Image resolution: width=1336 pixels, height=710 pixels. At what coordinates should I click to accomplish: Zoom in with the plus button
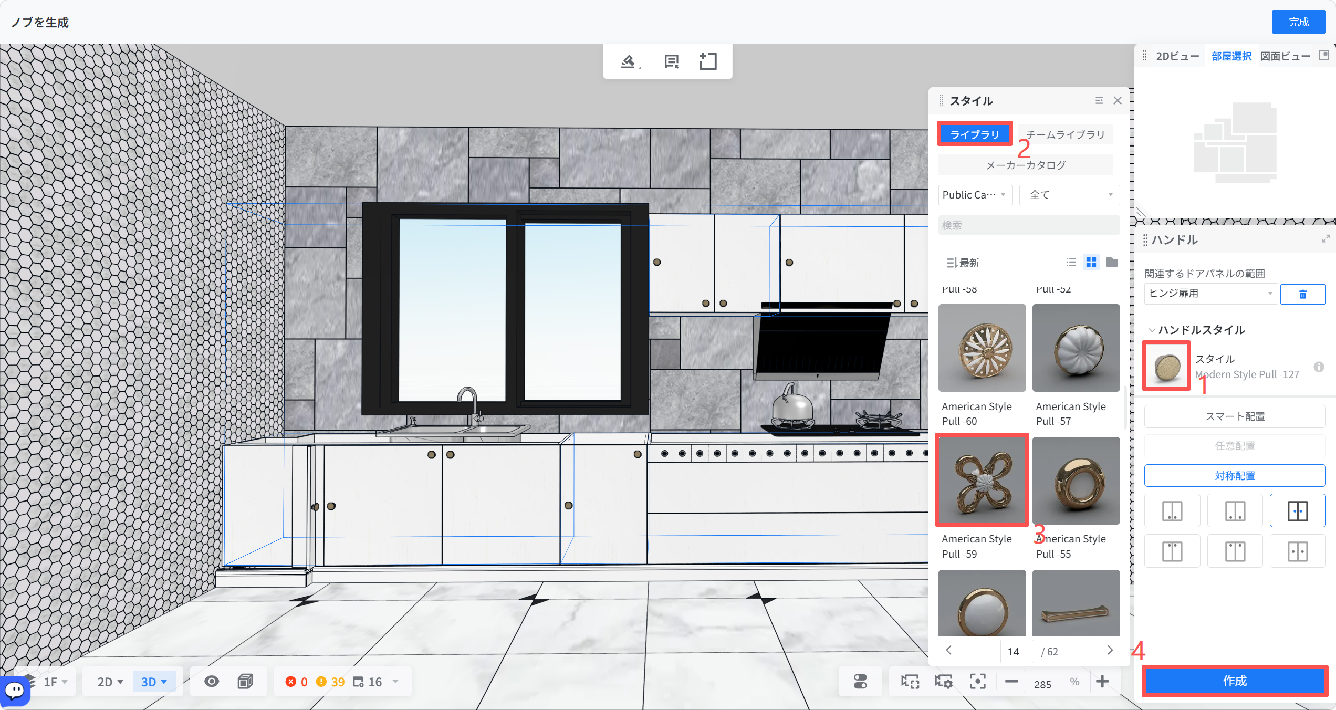pyautogui.click(x=1102, y=682)
